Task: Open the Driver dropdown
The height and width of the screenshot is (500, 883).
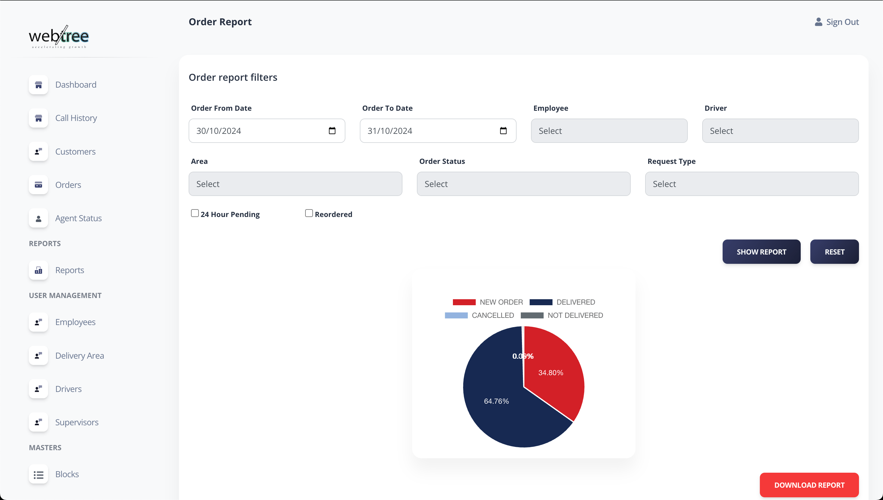Action: point(780,131)
